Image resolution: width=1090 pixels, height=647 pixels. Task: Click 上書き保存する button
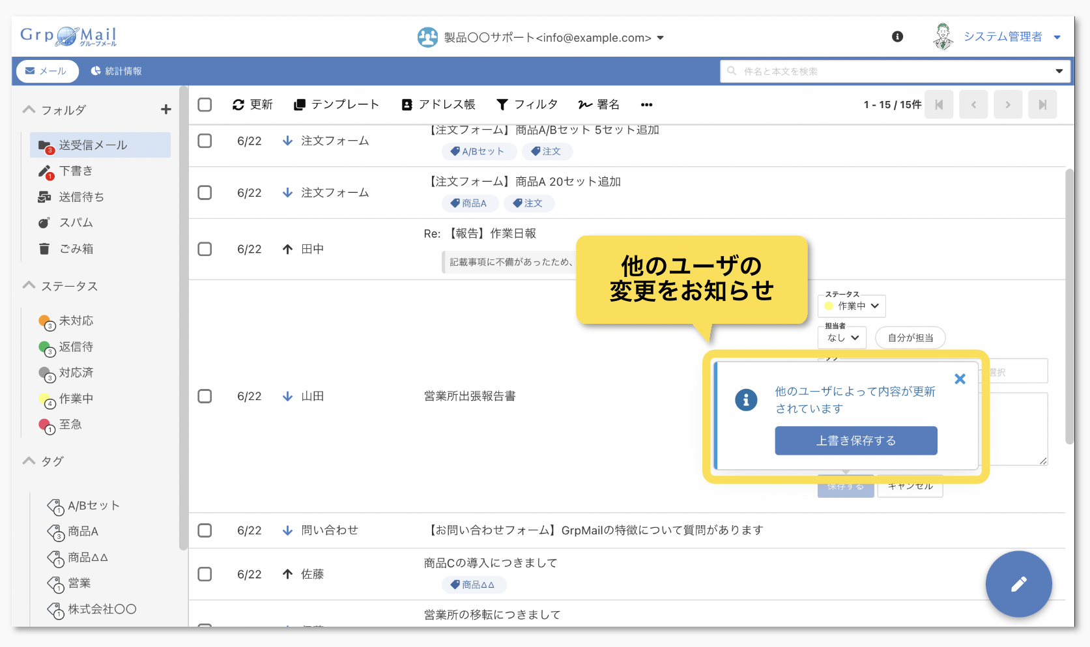pos(856,440)
